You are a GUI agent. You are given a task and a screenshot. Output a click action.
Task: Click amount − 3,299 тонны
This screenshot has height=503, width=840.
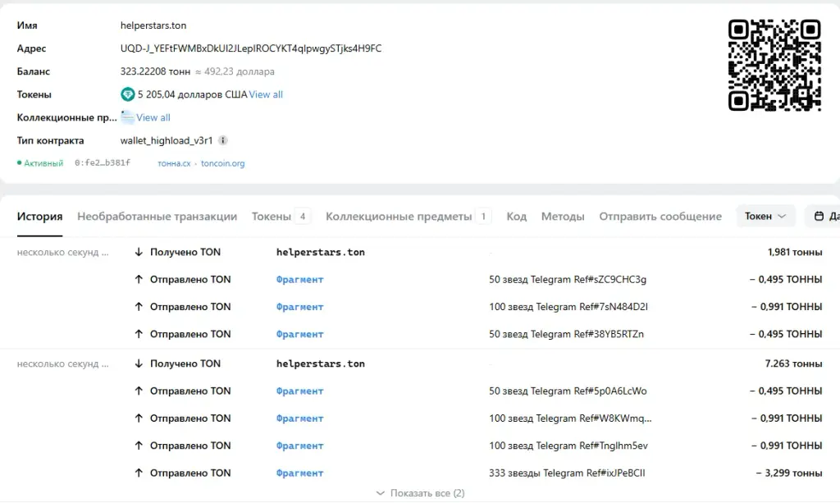789,473
